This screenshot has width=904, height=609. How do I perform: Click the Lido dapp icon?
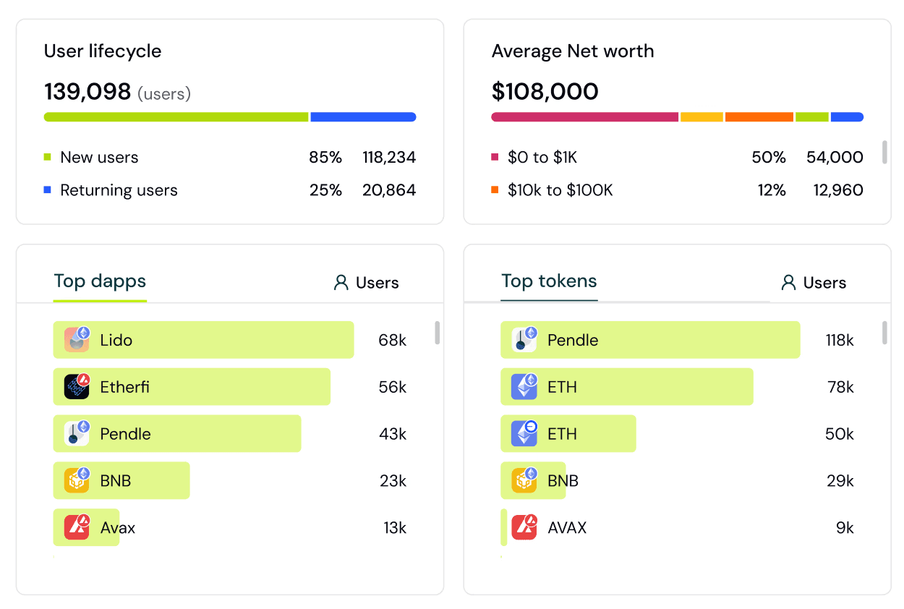77,340
